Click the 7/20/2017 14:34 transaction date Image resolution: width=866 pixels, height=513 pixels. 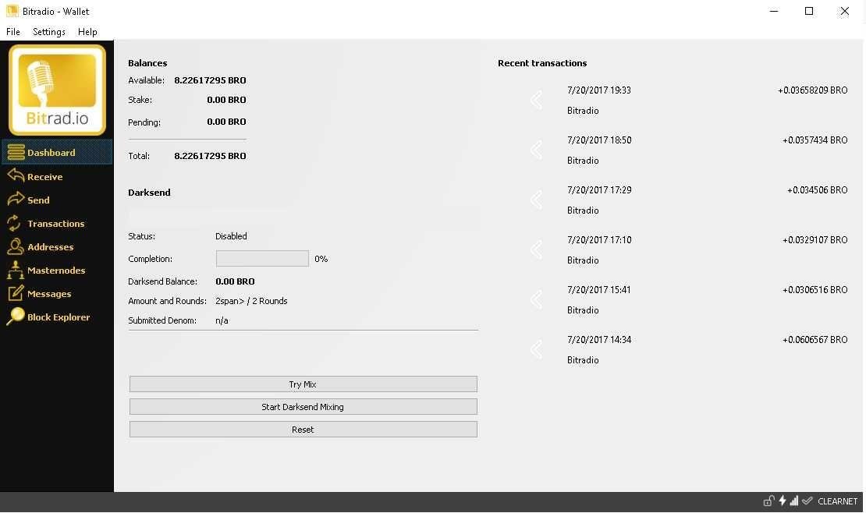coord(598,340)
